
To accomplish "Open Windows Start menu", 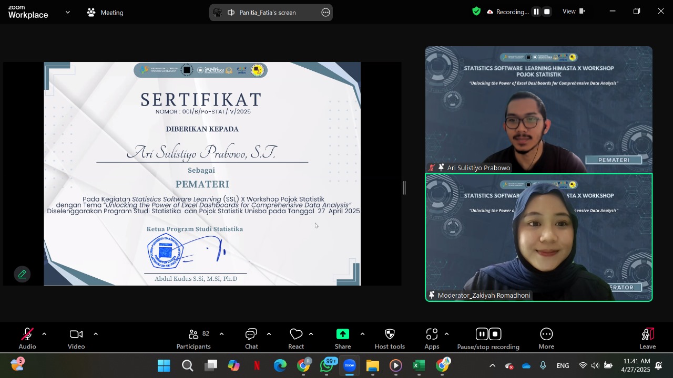I will pos(164,365).
